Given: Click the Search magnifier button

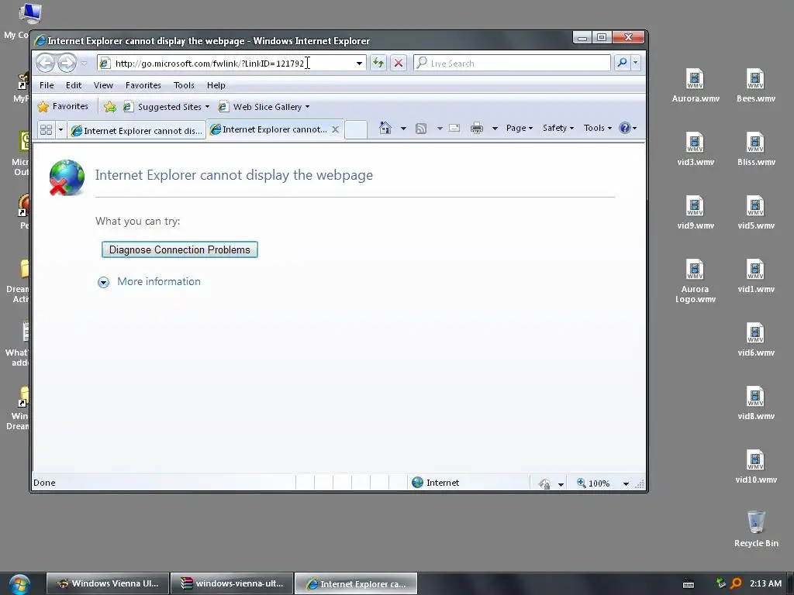Looking at the screenshot, I should (x=622, y=63).
